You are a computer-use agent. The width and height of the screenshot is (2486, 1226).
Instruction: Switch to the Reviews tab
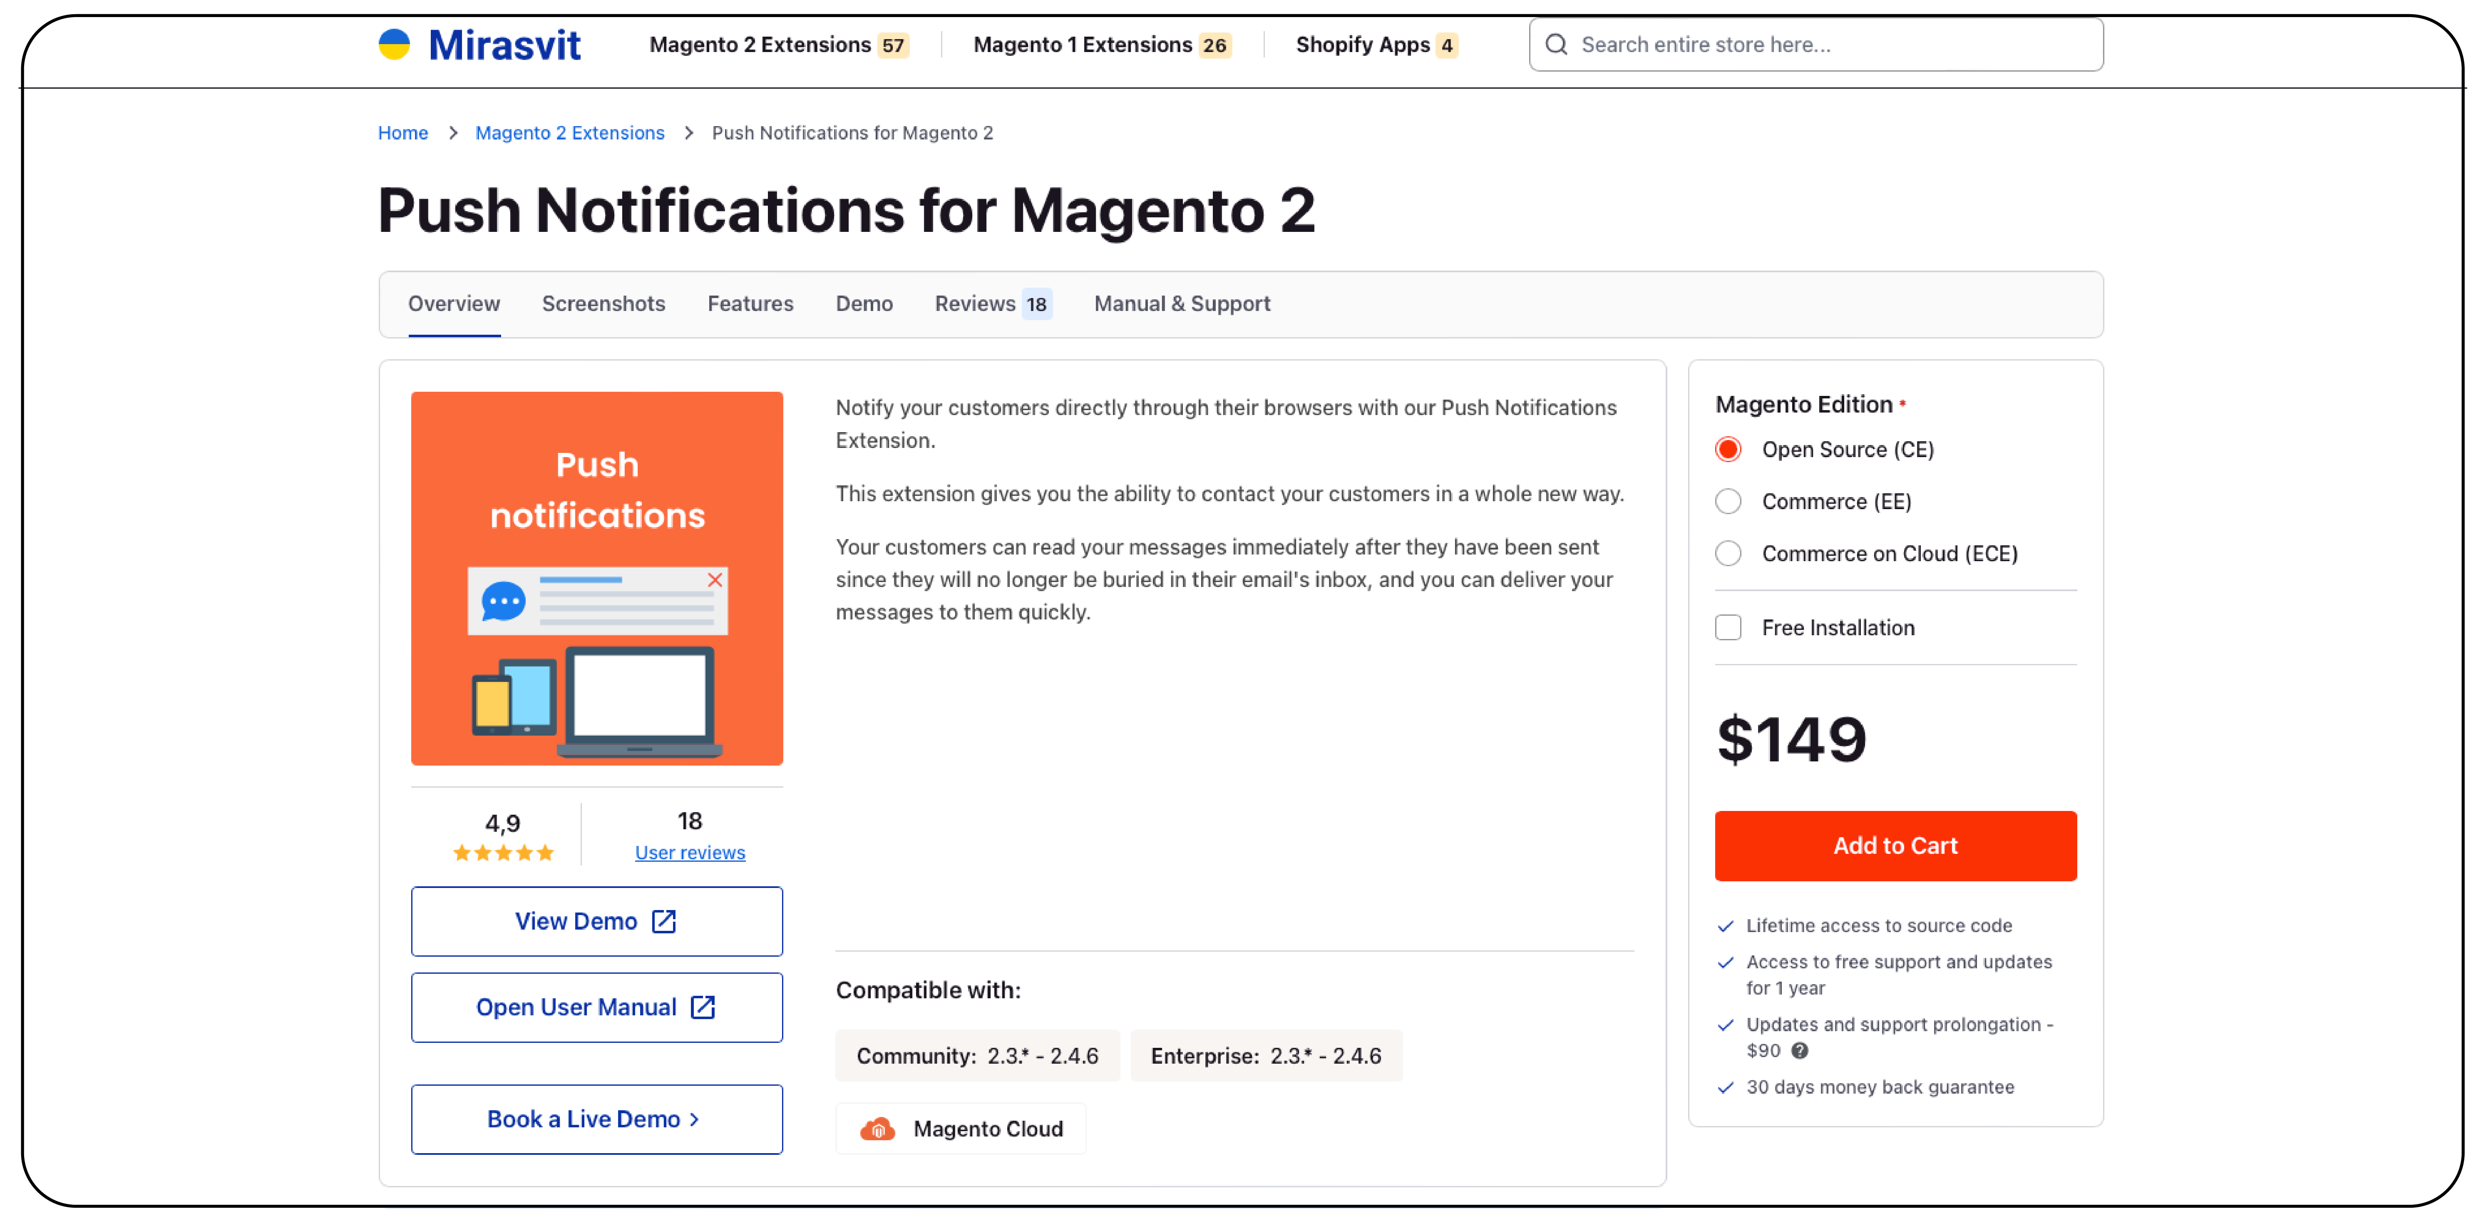[x=993, y=304]
